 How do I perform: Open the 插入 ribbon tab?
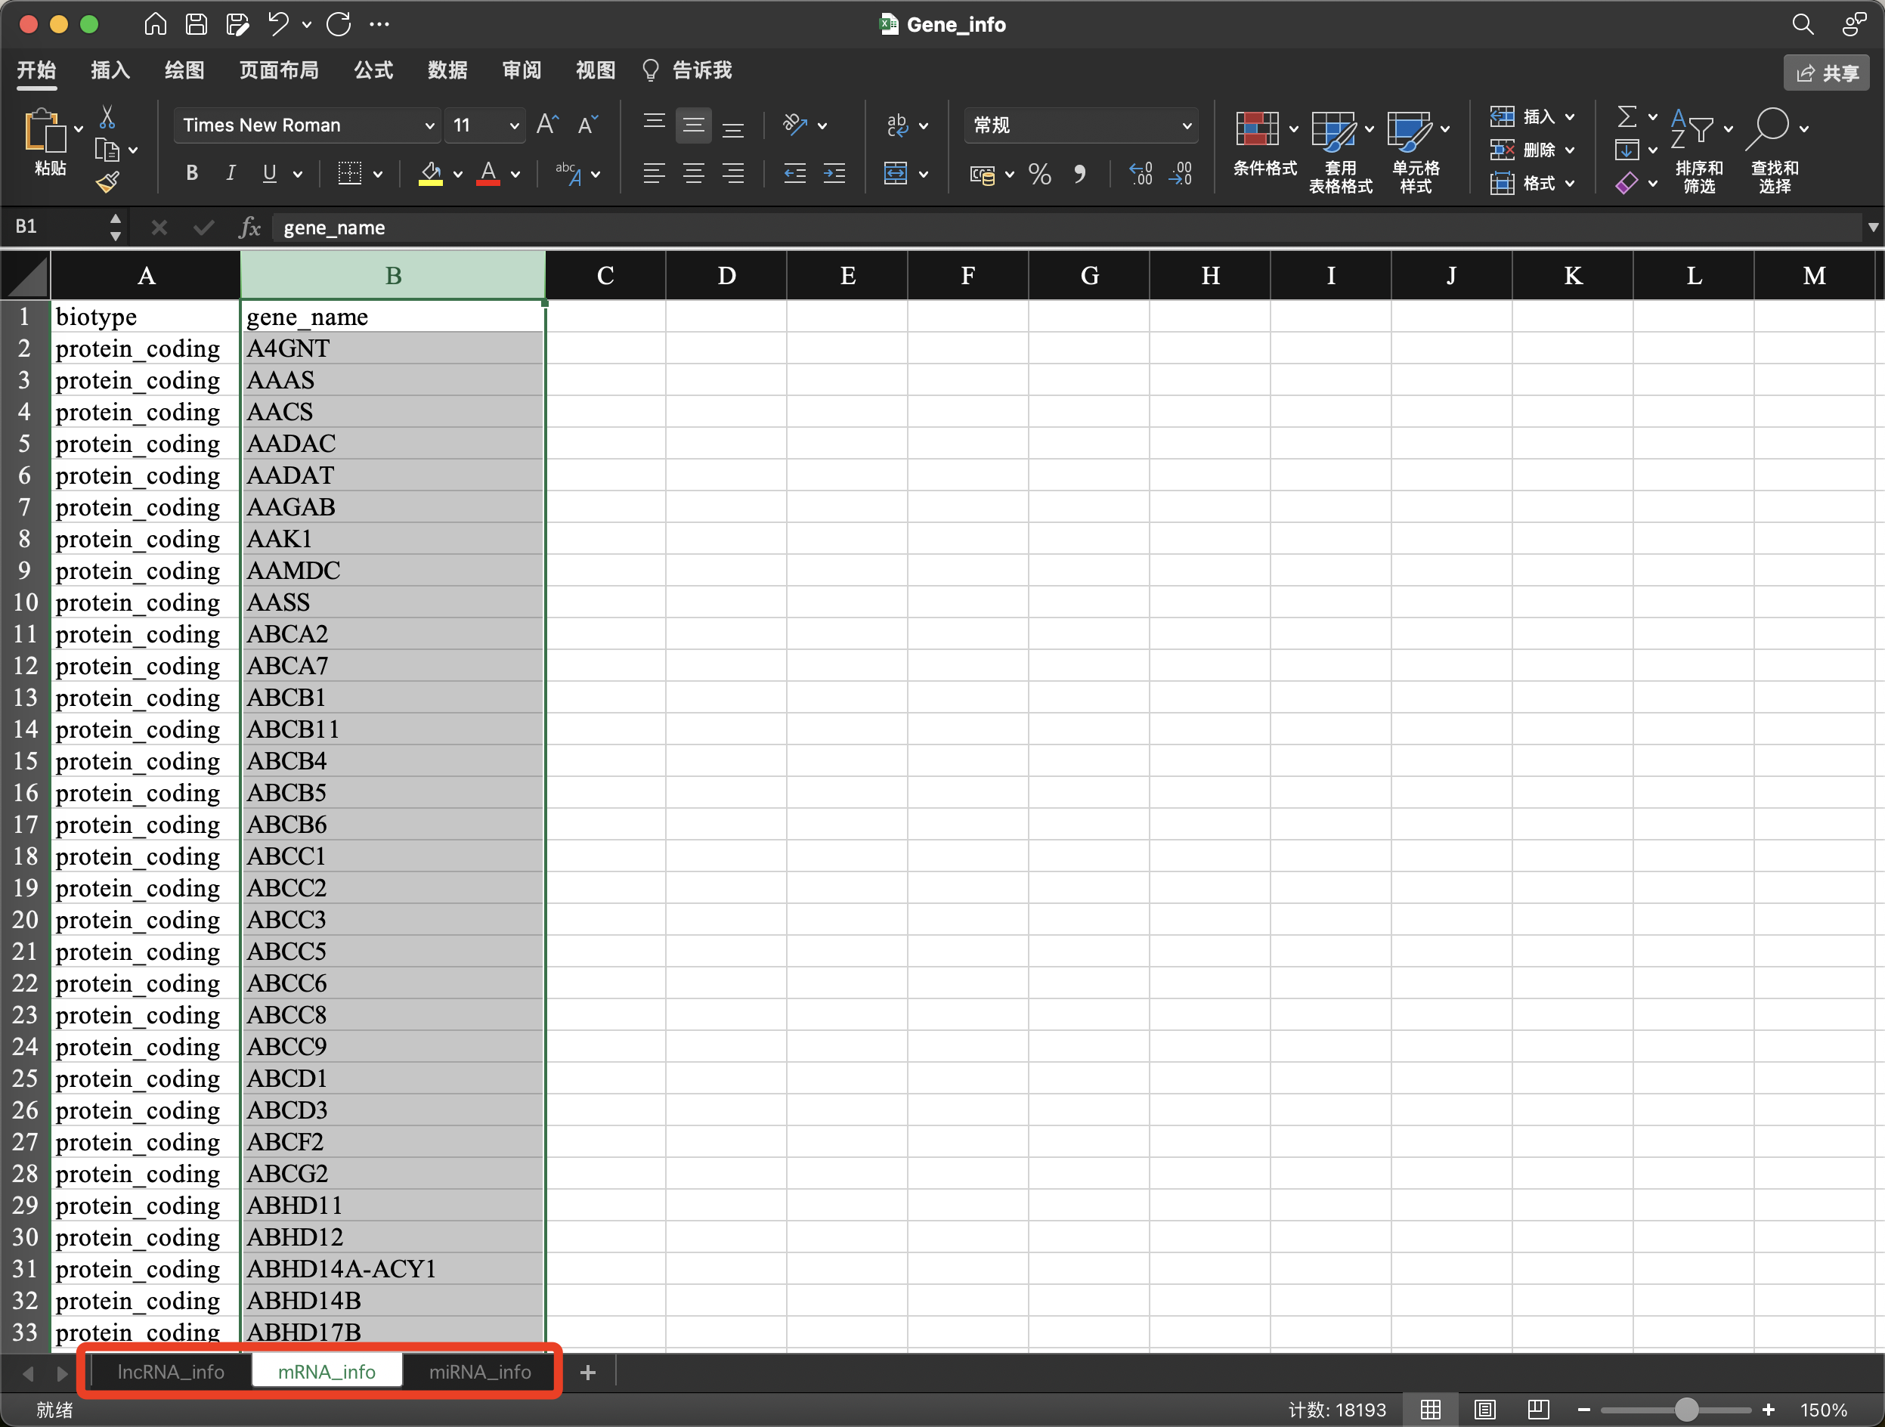coord(111,70)
